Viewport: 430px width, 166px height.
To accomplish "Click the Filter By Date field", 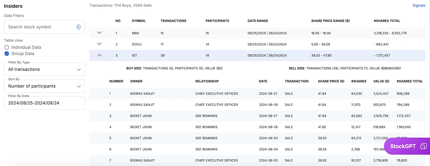I will click(44, 103).
